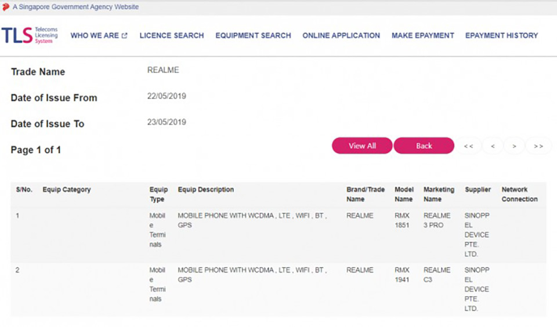Click marketing name REALME 3 PRO
557x327 pixels.
[x=436, y=220]
